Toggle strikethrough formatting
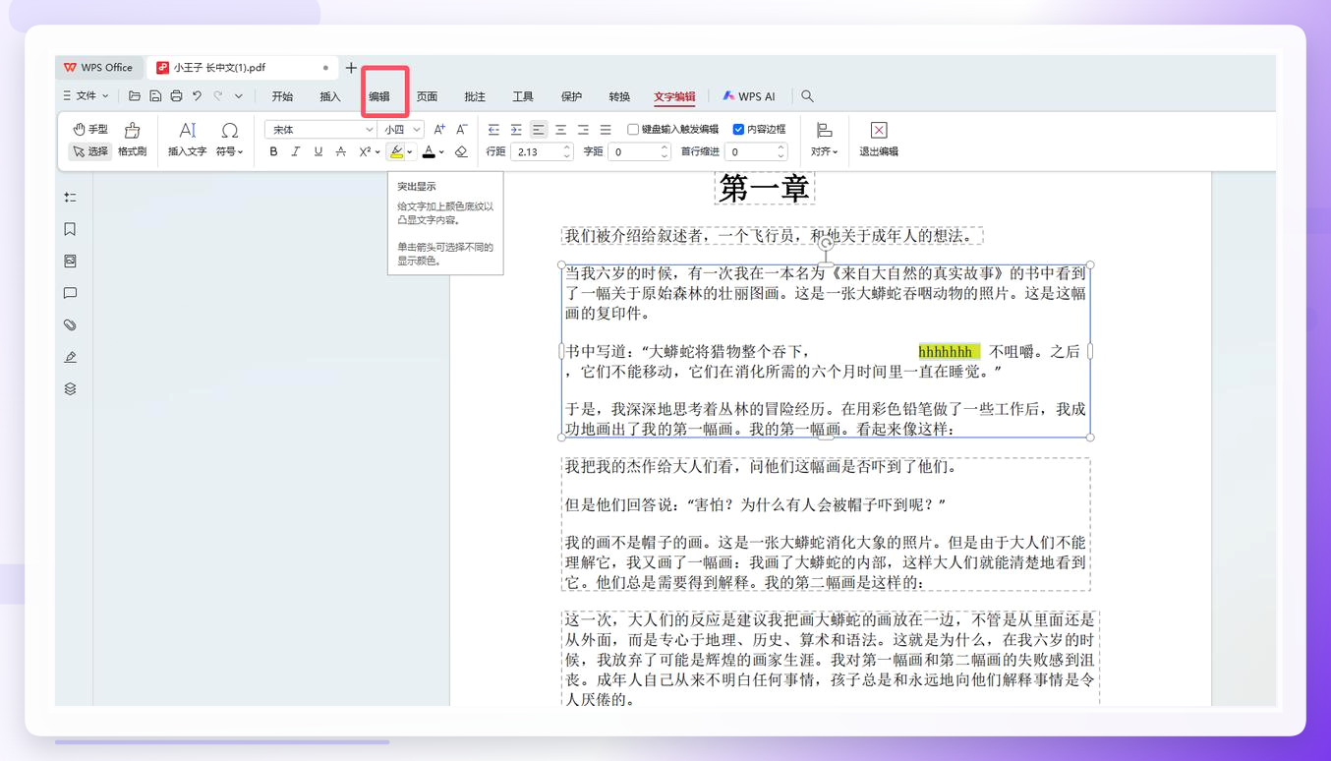The image size is (1331, 761). [341, 151]
